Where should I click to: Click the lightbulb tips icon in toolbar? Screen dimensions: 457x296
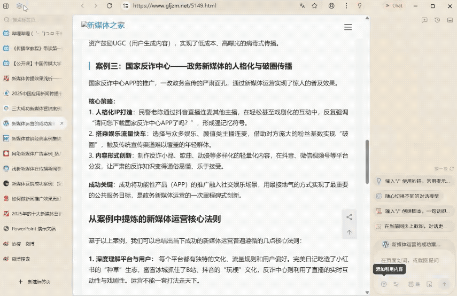tap(360, 6)
